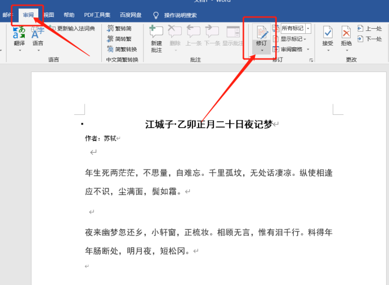Screen dimensions: 389x285
Task: Switch to the 百度网盘 tab
Action: coord(131,15)
